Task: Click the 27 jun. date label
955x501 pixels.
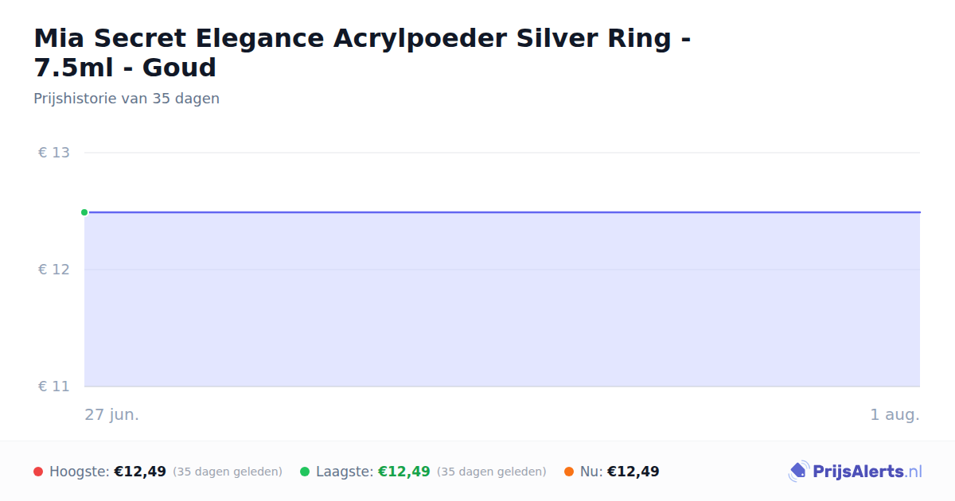Action: 112,415
